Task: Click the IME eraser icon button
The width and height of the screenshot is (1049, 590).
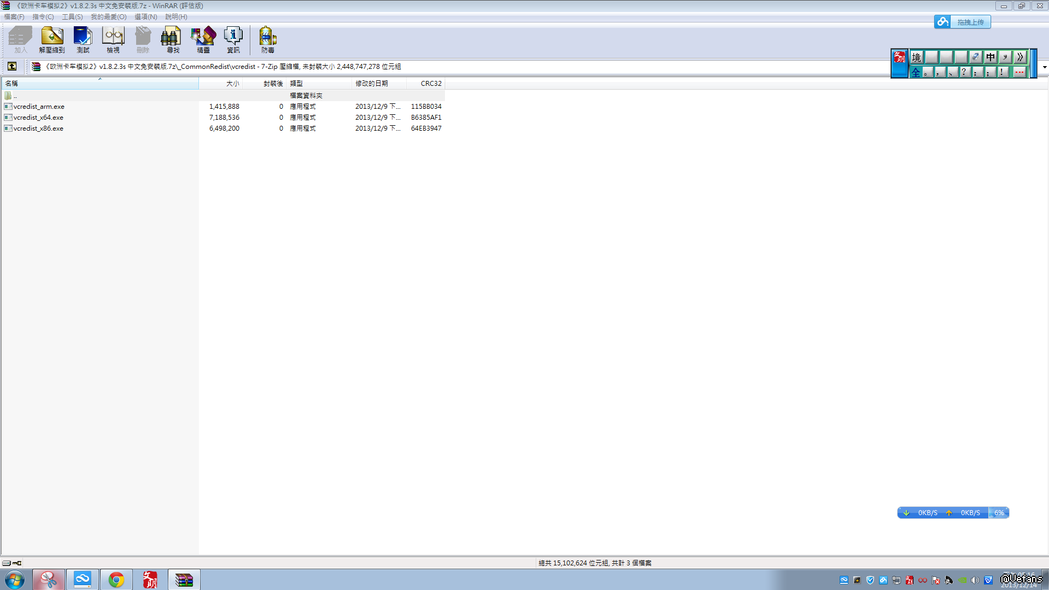Action: click(x=976, y=57)
